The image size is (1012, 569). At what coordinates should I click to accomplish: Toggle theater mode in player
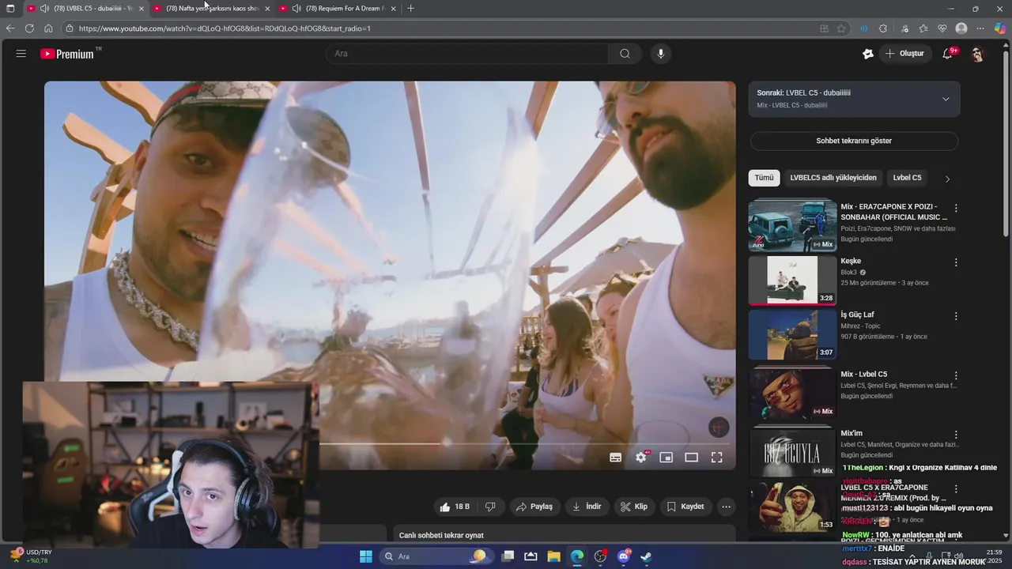[x=692, y=457]
